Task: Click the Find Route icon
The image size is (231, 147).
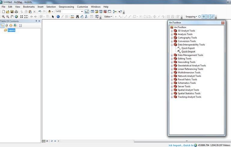Action: click(82, 17)
